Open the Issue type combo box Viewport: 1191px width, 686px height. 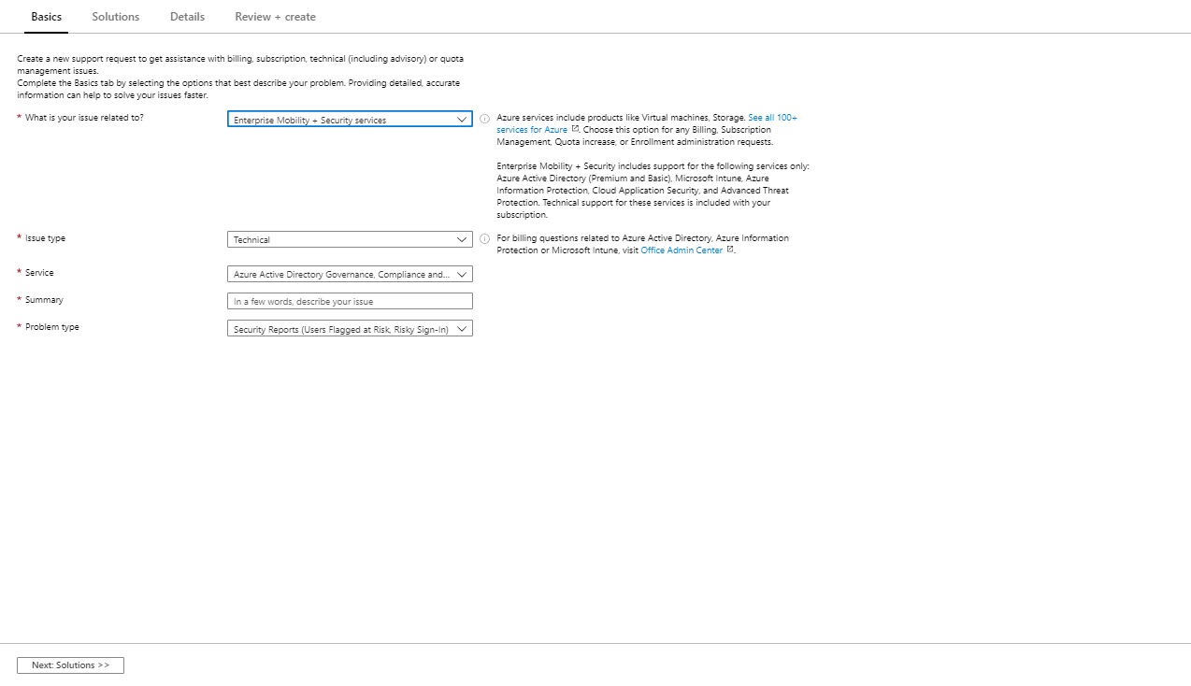click(349, 240)
